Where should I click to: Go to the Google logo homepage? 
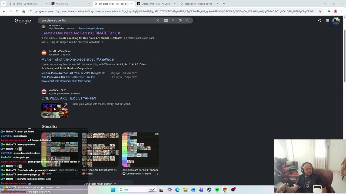23,21
